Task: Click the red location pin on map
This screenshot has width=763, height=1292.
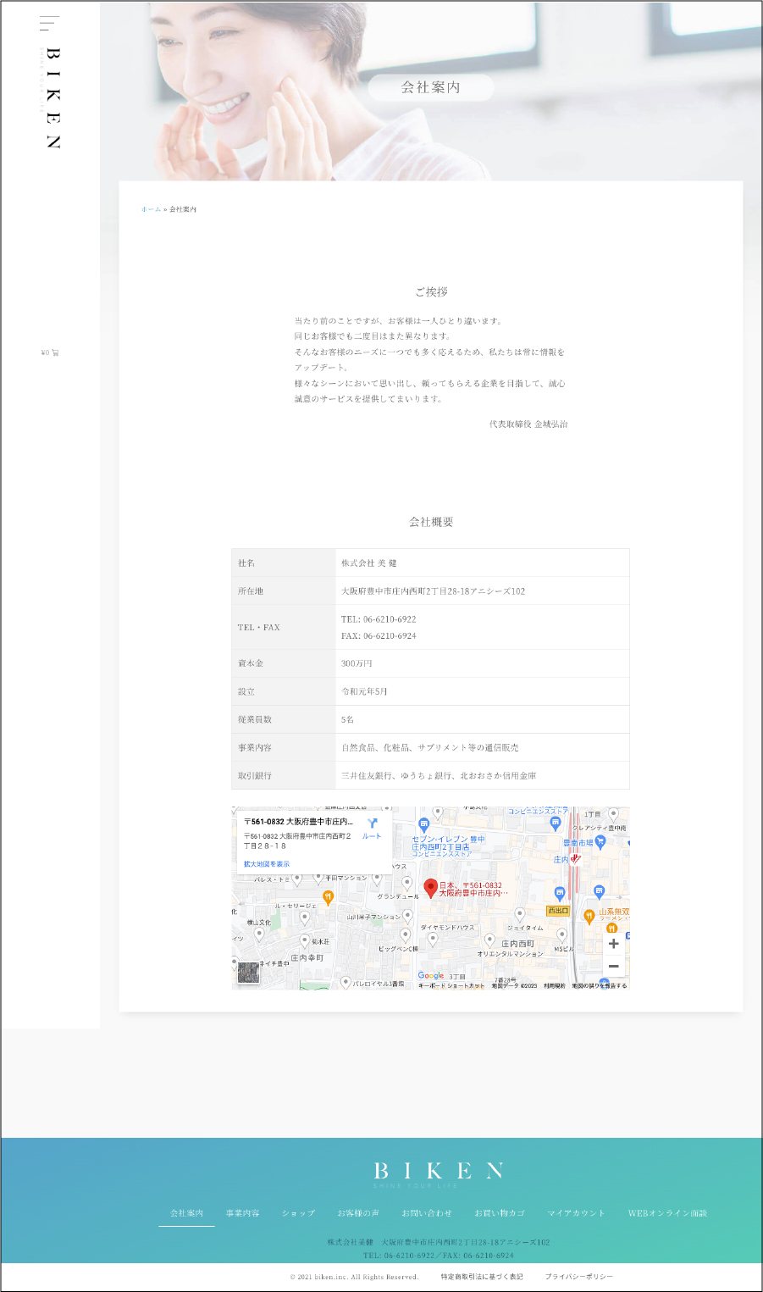Action: click(430, 888)
